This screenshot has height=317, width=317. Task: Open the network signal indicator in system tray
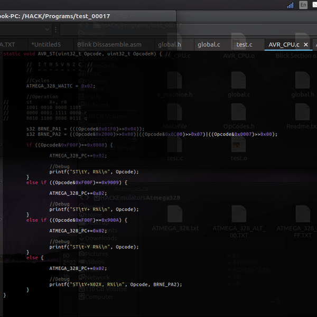click(290, 5)
